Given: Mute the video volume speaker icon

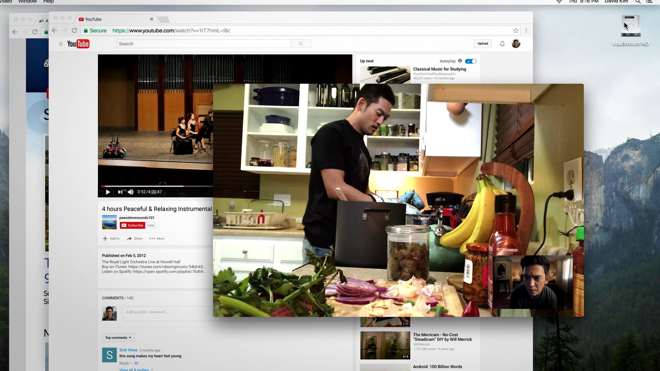Looking at the screenshot, I should pos(131,192).
